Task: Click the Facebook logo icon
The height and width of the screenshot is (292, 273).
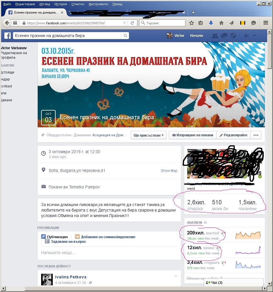Action: (x=8, y=36)
